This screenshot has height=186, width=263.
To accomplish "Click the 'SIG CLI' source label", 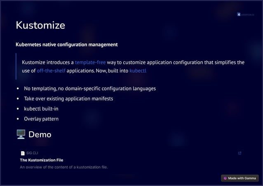I will 32,153.
